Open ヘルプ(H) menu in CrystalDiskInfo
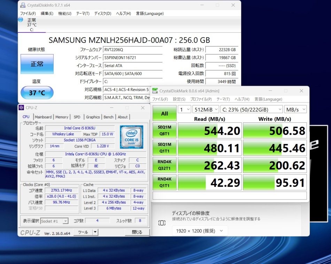Image resolution: width=331 pixels, height=264 pixels. (123, 14)
